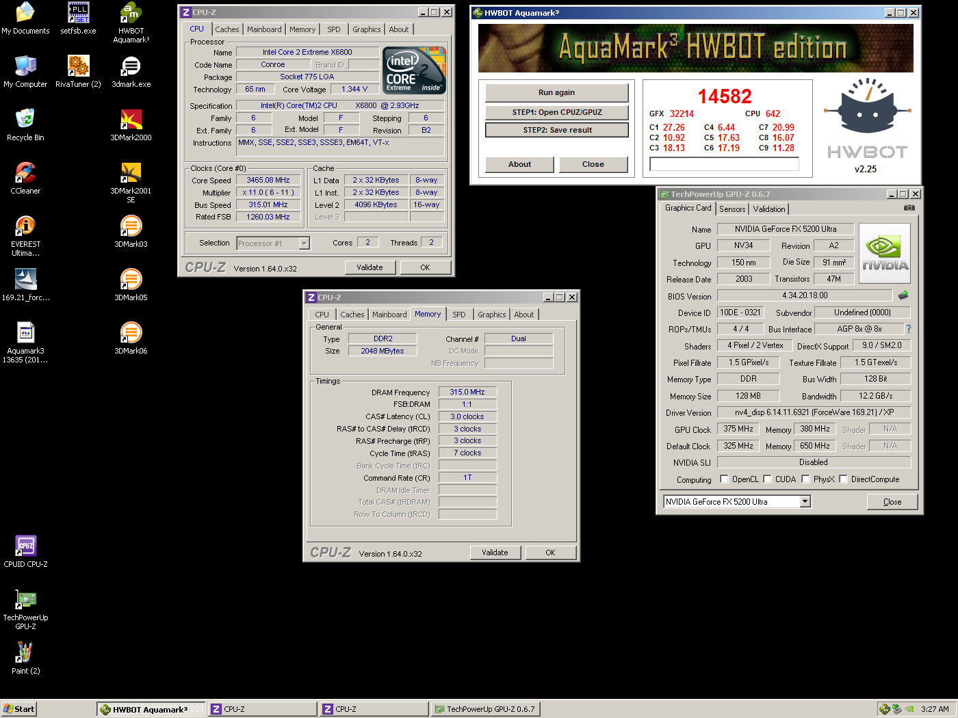Open 3dmark.exe desktop shortcut
958x718 pixels.
[x=131, y=72]
